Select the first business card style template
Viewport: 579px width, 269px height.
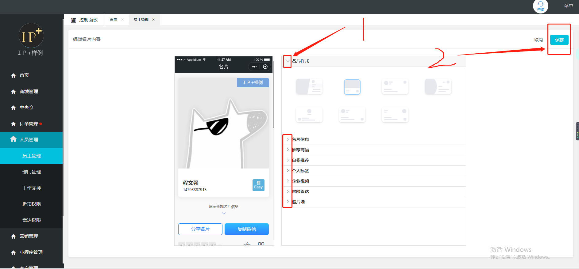pyautogui.click(x=309, y=87)
